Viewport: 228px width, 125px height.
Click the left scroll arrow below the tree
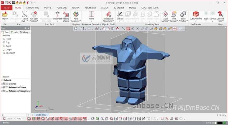[x=2, y=115]
